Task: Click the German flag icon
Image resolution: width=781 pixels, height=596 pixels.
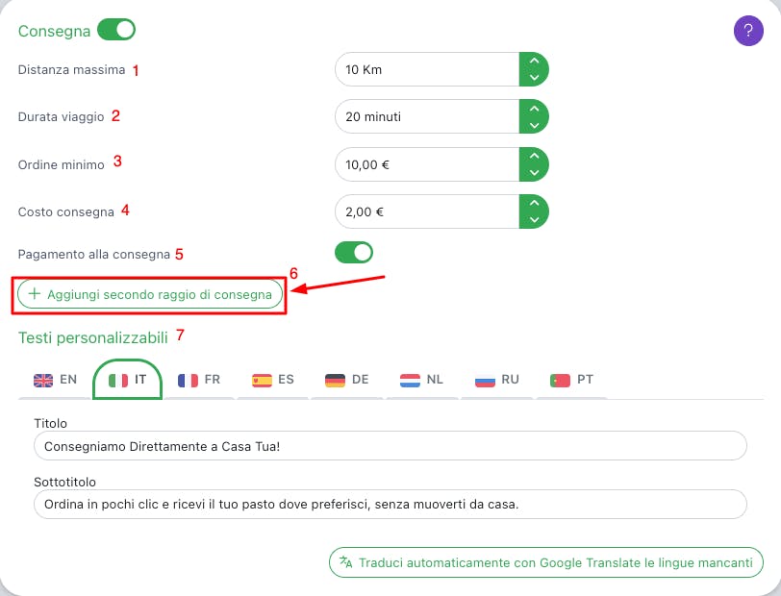Action: point(335,381)
